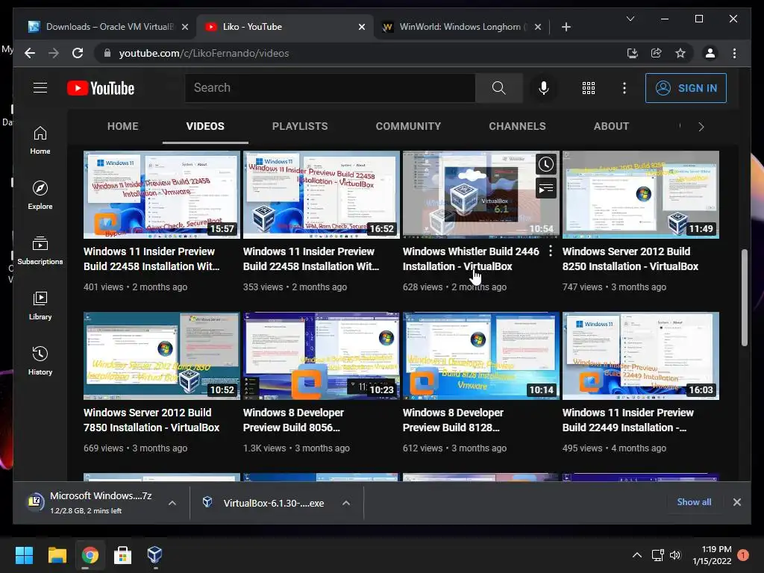Click the YouTube logo

(101, 88)
